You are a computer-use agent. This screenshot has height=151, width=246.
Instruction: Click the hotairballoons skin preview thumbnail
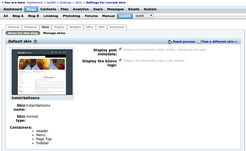coord(42,72)
